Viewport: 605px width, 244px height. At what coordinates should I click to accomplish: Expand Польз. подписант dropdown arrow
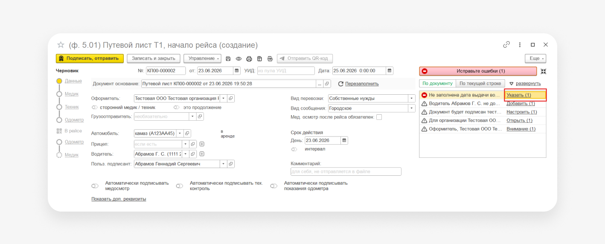click(x=224, y=164)
